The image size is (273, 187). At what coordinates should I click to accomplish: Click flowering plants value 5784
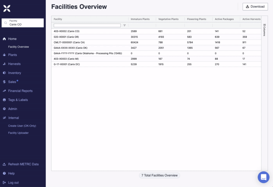(190, 42)
